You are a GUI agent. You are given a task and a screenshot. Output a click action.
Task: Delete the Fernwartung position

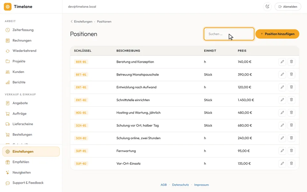(291, 151)
